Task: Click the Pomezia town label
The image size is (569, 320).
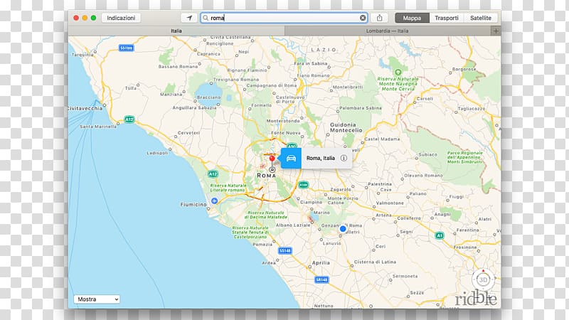Action: coord(262,244)
